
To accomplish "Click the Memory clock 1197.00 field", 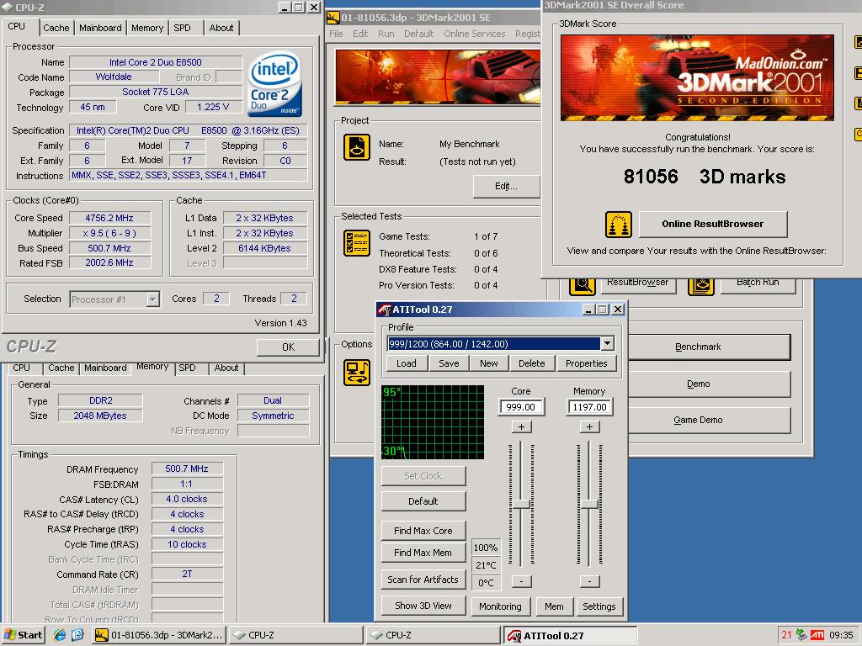I will coord(589,407).
